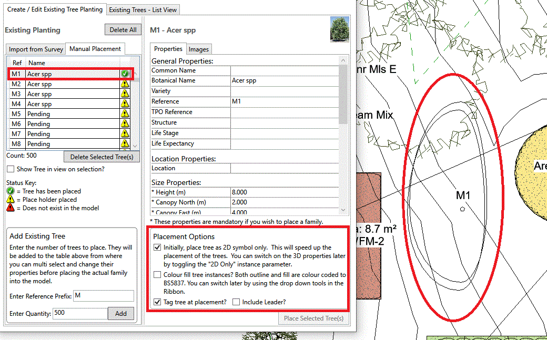Screen dimensions: 547x340
Task: Click the warning status icon for M8
Action: click(x=125, y=144)
